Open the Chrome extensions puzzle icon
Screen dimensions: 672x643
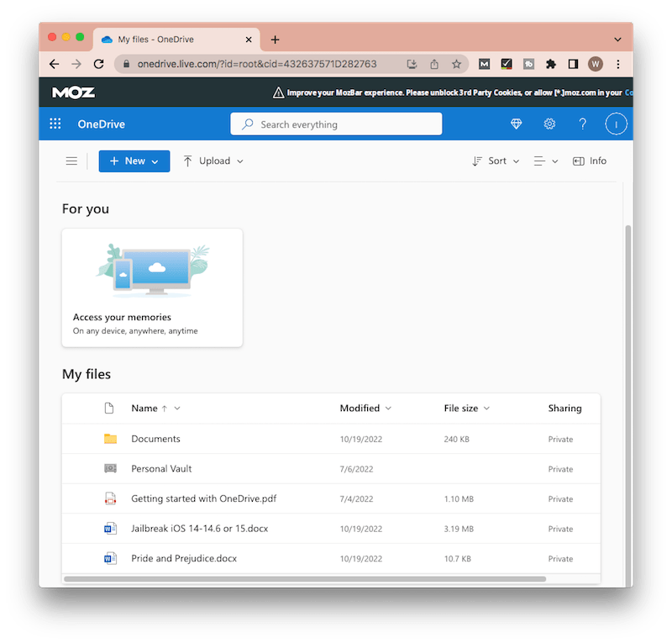pos(551,64)
